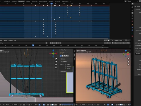Click the play animation button
Viewport: 141px width, 106px height.
coord(56,43)
